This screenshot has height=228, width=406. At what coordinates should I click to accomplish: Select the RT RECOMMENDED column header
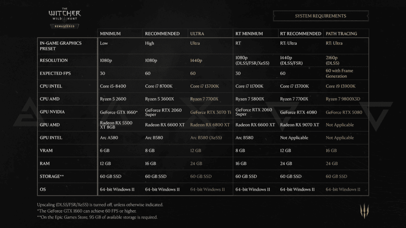[x=301, y=34]
